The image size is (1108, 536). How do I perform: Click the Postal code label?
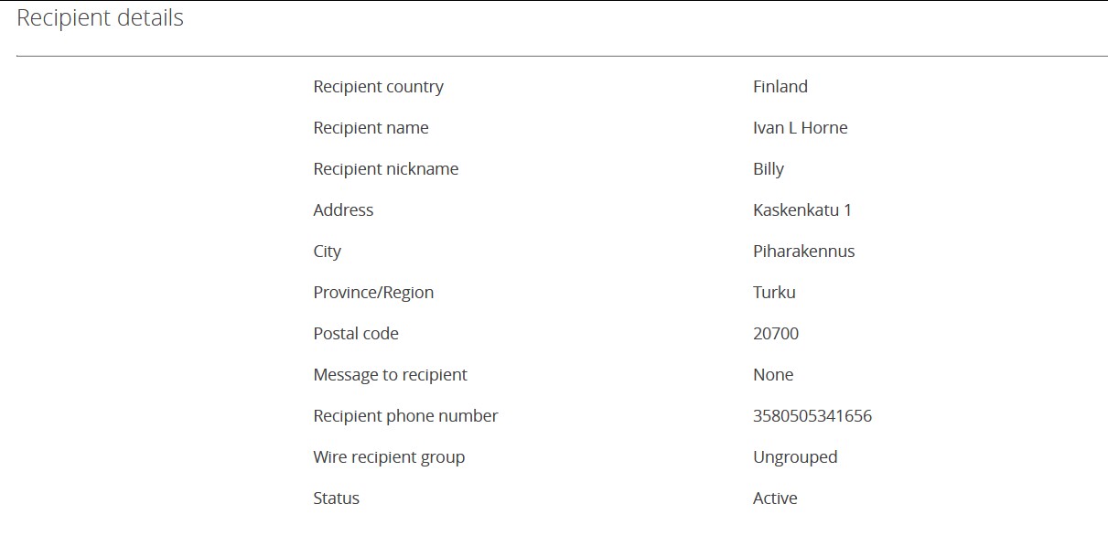[x=356, y=334]
